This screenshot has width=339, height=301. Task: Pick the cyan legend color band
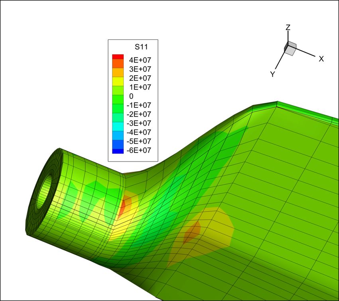pos(118,127)
